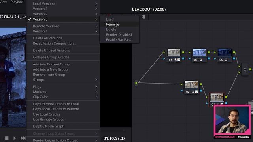Click node 05 green RGB output
The height and width of the screenshot is (142, 253).
pos(234,52)
